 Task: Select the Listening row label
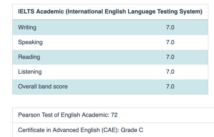pos(30,72)
